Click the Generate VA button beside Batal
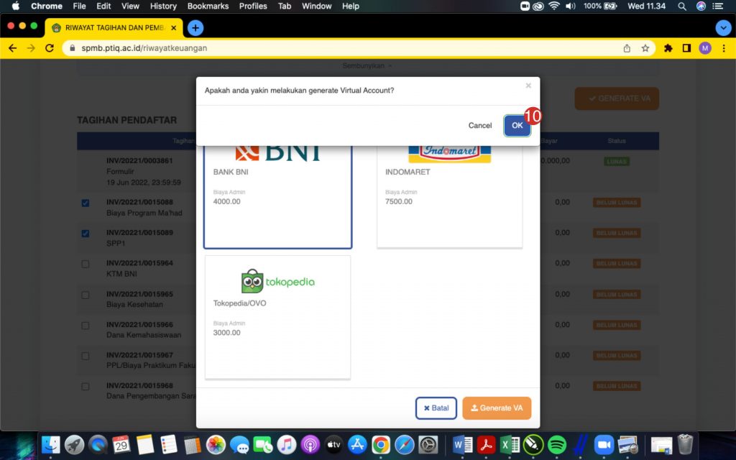 pos(497,408)
